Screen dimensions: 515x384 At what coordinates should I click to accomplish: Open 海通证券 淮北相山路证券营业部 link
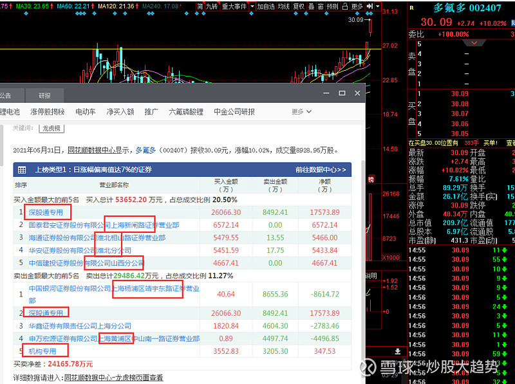pos(97,237)
